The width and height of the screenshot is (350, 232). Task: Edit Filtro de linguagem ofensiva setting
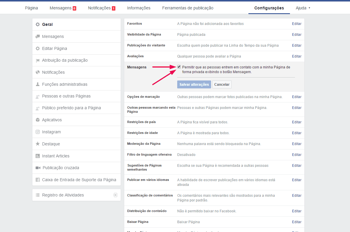pos(297,155)
